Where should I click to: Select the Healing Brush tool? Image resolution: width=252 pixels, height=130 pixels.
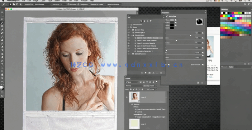click(x=2, y=33)
